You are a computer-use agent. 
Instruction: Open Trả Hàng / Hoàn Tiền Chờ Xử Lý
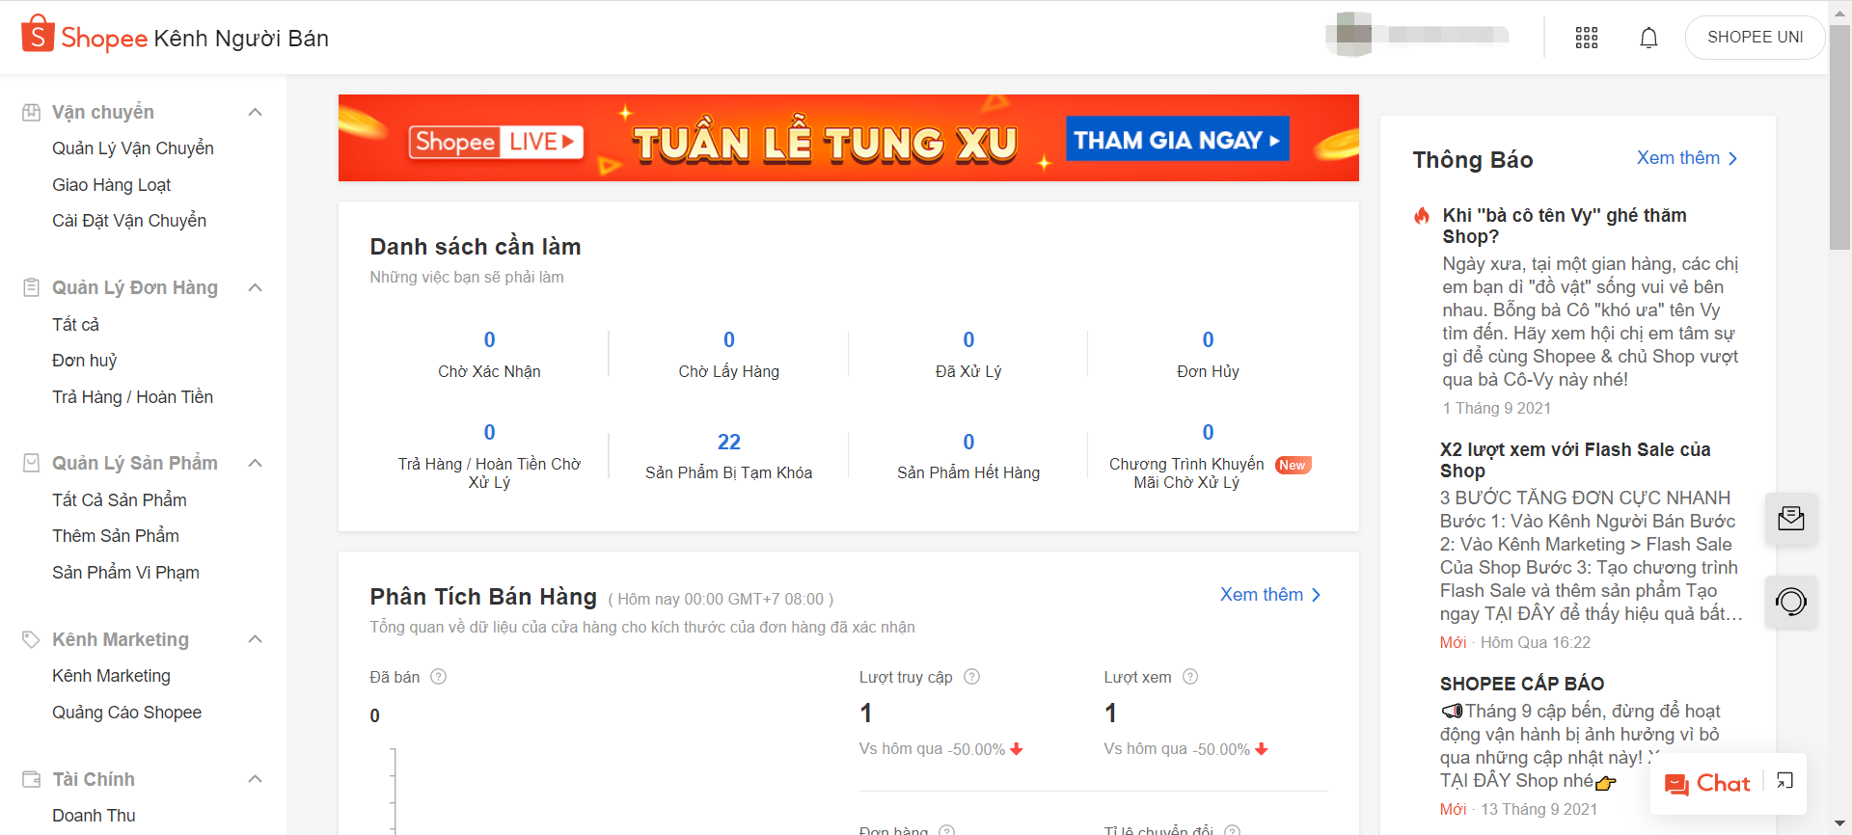pyautogui.click(x=489, y=456)
